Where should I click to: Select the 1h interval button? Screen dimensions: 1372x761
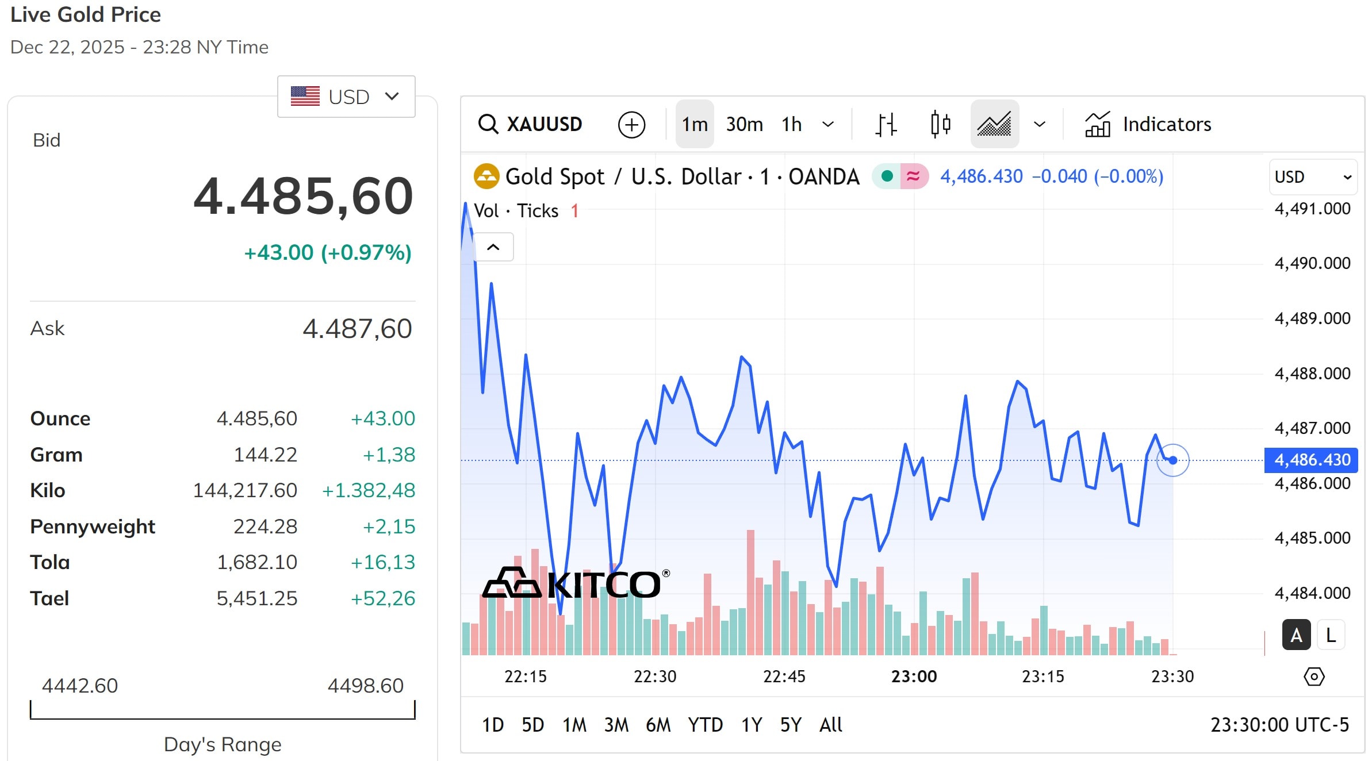[791, 124]
